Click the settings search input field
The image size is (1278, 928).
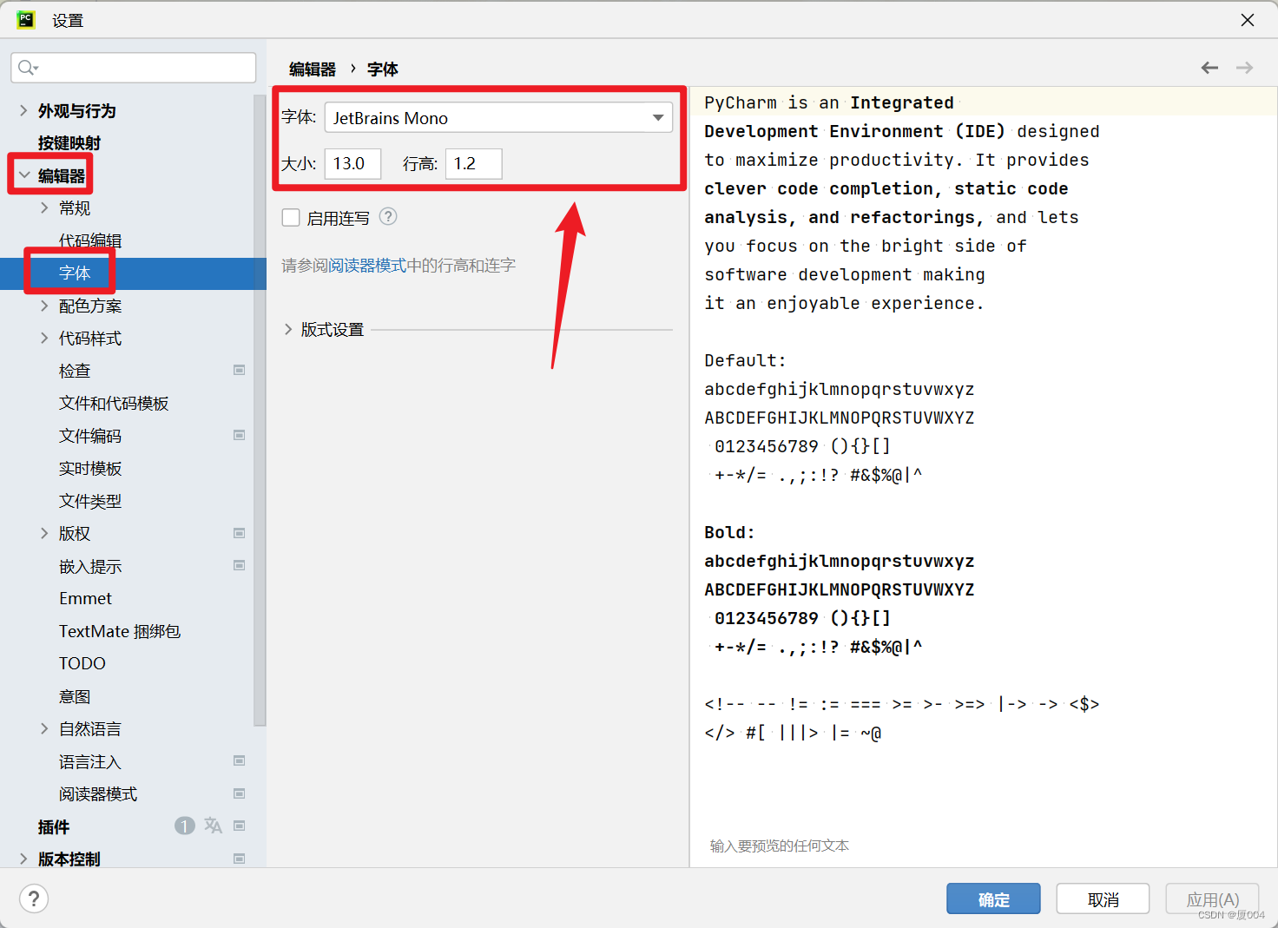coord(134,68)
